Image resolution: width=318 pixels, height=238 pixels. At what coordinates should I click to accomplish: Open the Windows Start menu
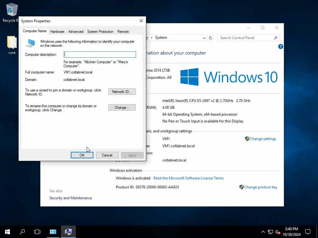pyautogui.click(x=7, y=232)
